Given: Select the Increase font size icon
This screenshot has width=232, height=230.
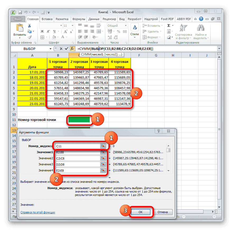Looking at the screenshot, I should pos(65,31).
